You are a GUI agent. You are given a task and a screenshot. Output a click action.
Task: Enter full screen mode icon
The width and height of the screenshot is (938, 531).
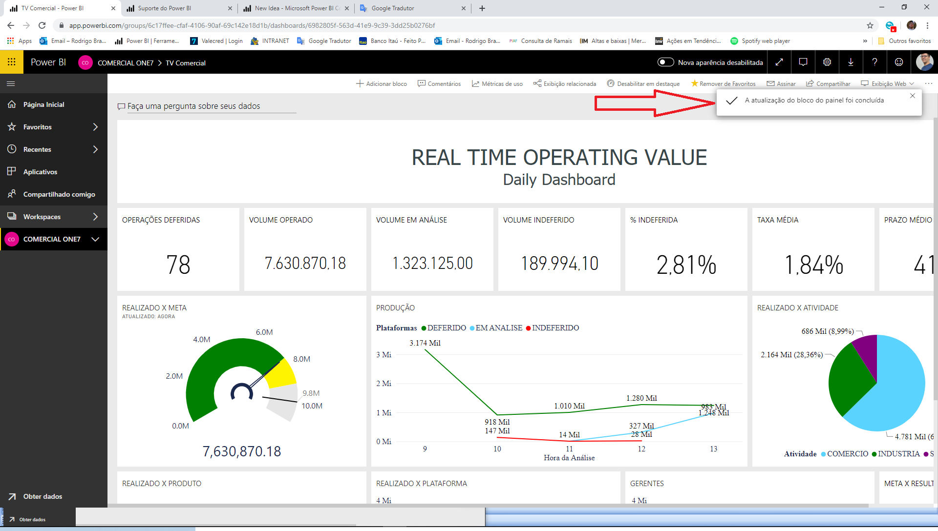(779, 62)
